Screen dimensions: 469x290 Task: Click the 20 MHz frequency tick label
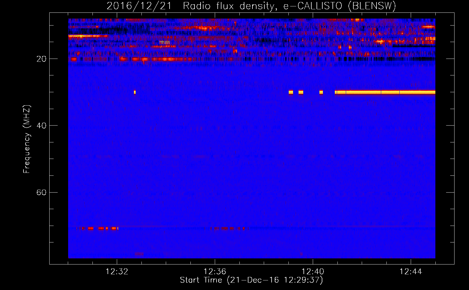click(41, 59)
